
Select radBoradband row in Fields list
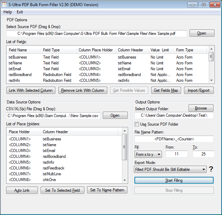point(108,75)
